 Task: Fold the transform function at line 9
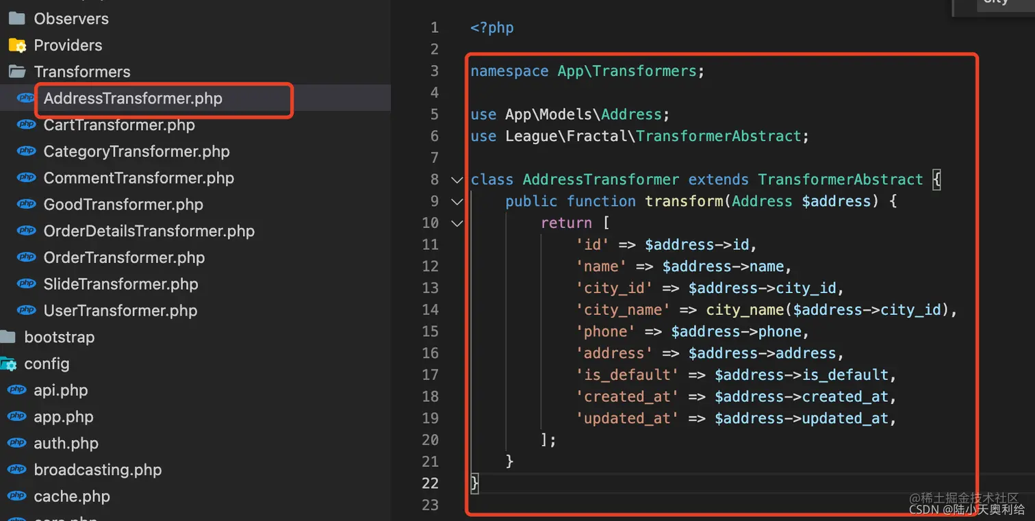click(457, 201)
